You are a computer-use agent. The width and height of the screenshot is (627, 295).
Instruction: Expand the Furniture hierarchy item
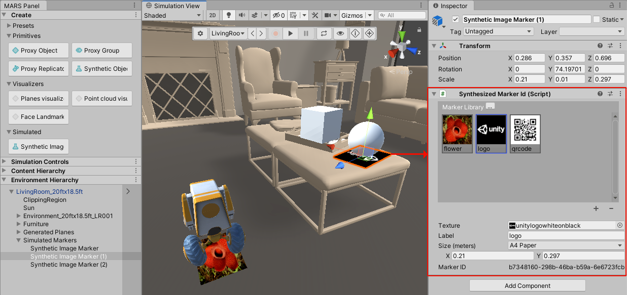pyautogui.click(x=19, y=224)
